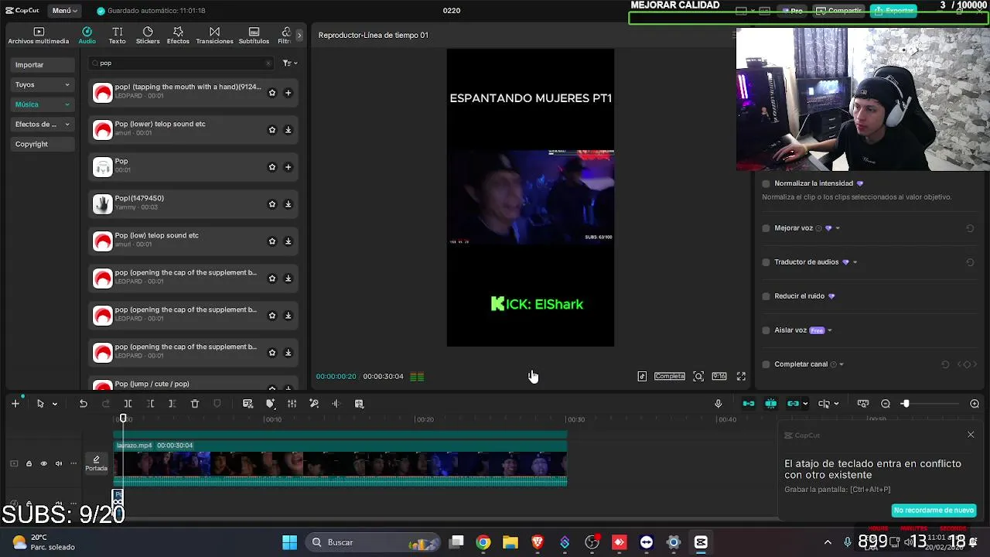Toggle main track magnet

(749, 404)
